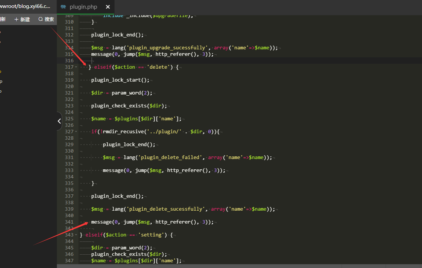Click line number 335 in the gutter

[x=69, y=183]
